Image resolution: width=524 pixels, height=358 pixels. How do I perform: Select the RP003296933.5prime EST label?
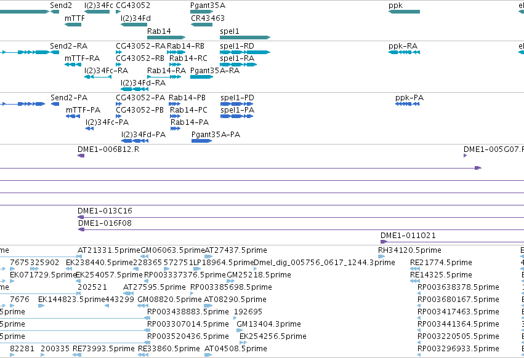458,349
